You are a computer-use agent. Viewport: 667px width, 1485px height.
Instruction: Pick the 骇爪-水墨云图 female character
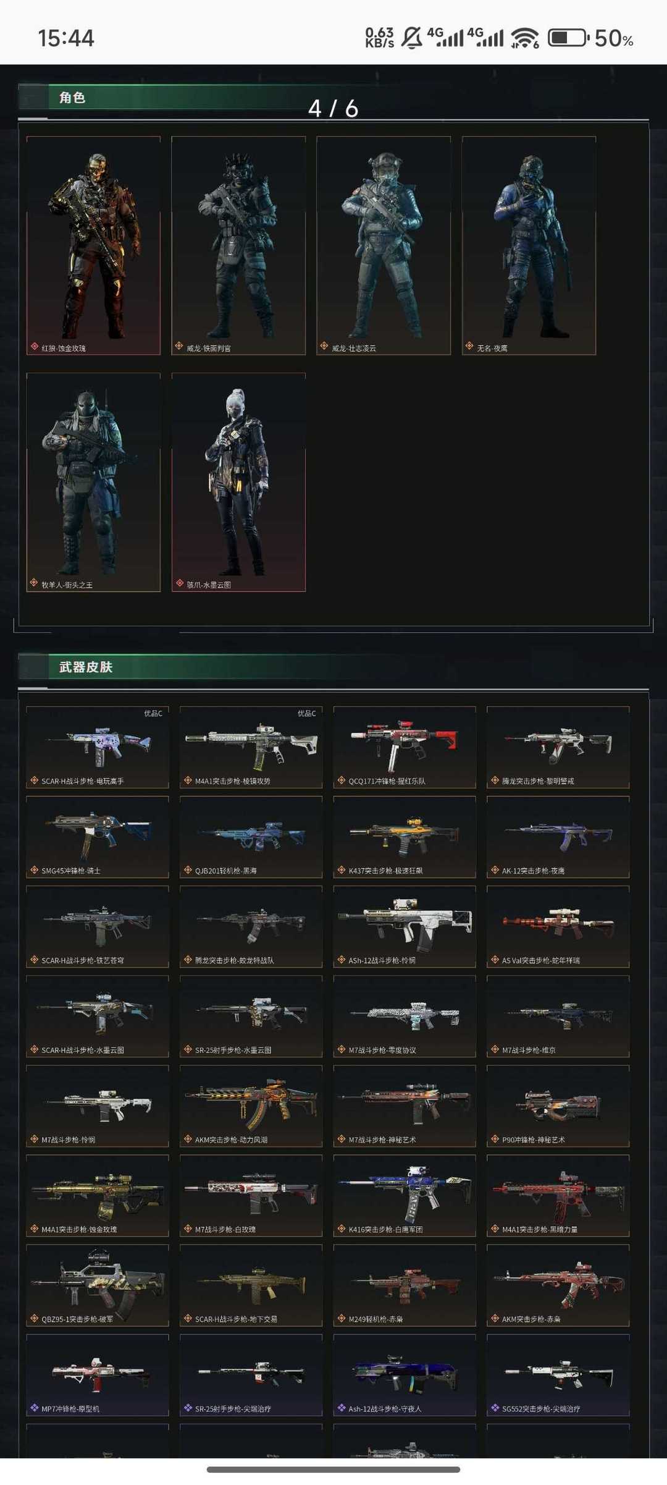pyautogui.click(x=238, y=482)
